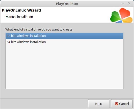Viewport: 134px width, 109px height.
Task: Click the blue leaf of the logo
Action: (x=119, y=21)
